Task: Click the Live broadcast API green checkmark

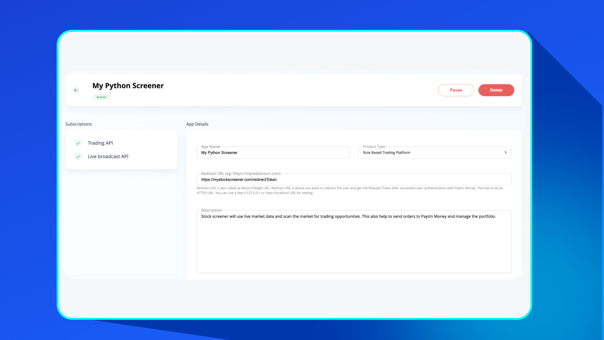Action: [78, 156]
